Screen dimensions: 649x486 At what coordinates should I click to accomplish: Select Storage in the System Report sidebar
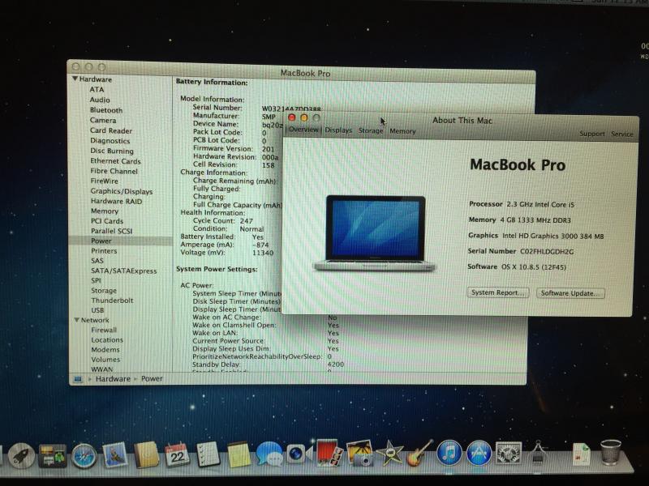104,291
